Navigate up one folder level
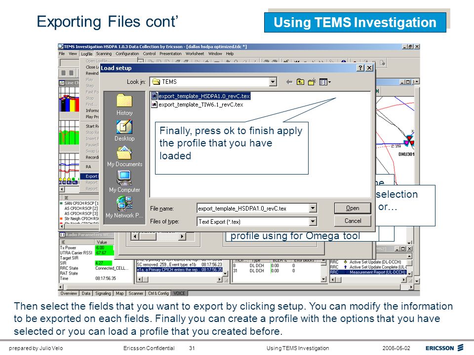The image size is (474, 355). coord(300,82)
